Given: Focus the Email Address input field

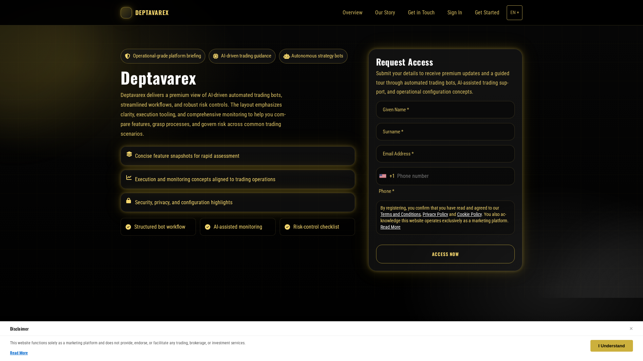Looking at the screenshot, I should coord(445,154).
